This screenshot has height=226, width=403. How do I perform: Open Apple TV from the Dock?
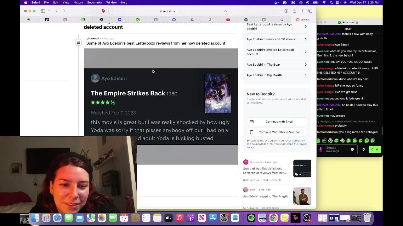168,218
